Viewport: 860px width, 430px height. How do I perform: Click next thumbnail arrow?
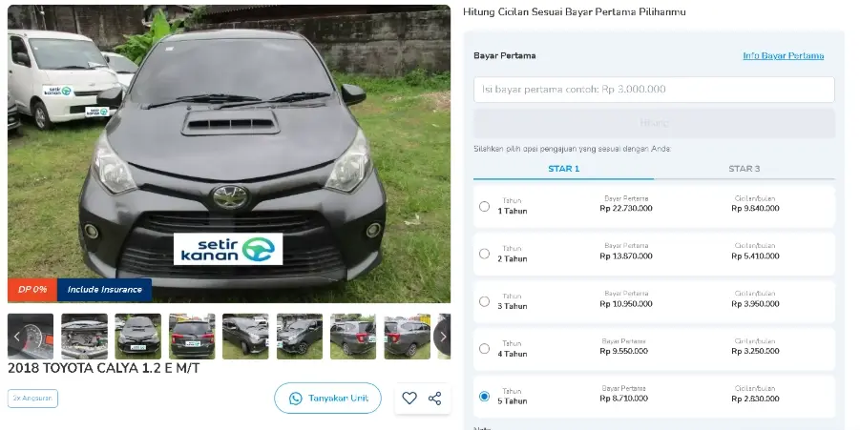(x=442, y=337)
